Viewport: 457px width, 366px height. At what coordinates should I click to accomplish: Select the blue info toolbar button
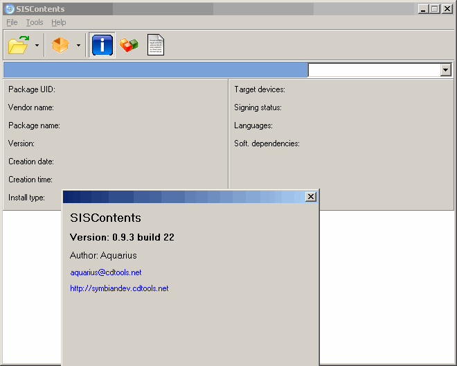(102, 46)
